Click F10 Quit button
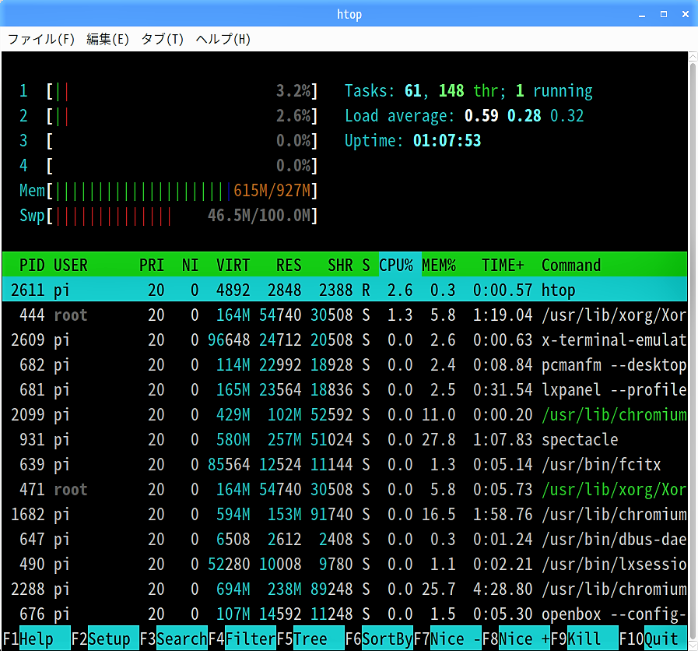This screenshot has width=698, height=651. (x=653, y=639)
